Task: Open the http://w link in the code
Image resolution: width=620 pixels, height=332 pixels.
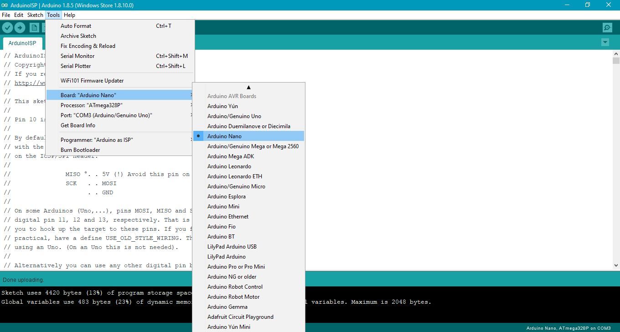Action: (27, 83)
